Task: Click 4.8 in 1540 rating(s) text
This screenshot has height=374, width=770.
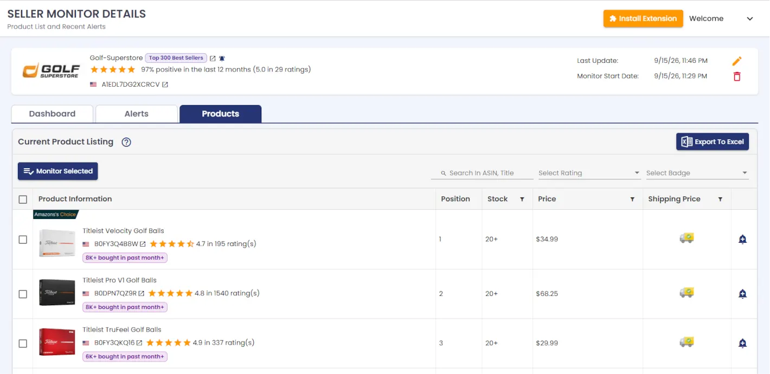Action: tap(227, 293)
